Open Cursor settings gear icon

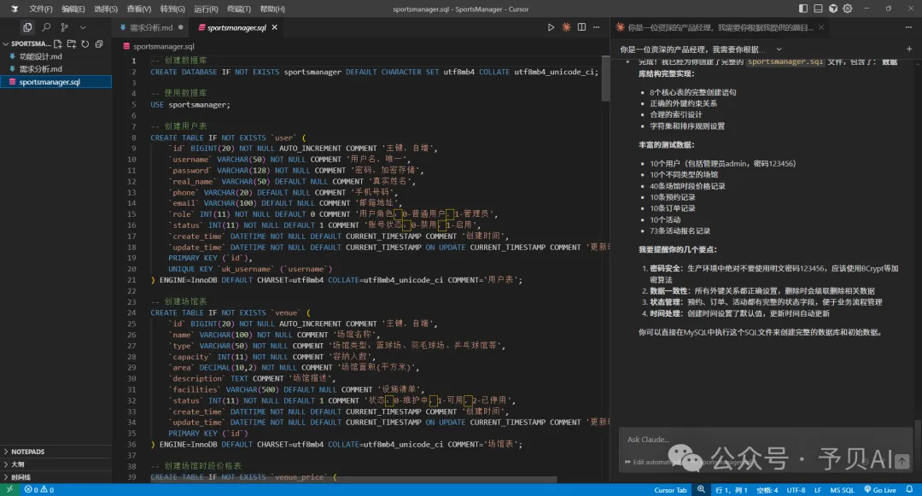848,9
